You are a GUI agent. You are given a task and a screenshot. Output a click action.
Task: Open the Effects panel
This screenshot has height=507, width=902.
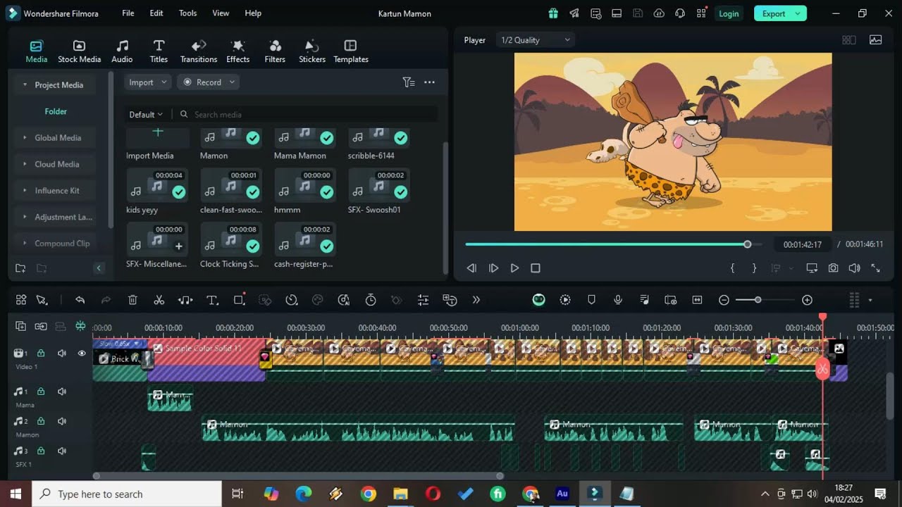point(237,51)
